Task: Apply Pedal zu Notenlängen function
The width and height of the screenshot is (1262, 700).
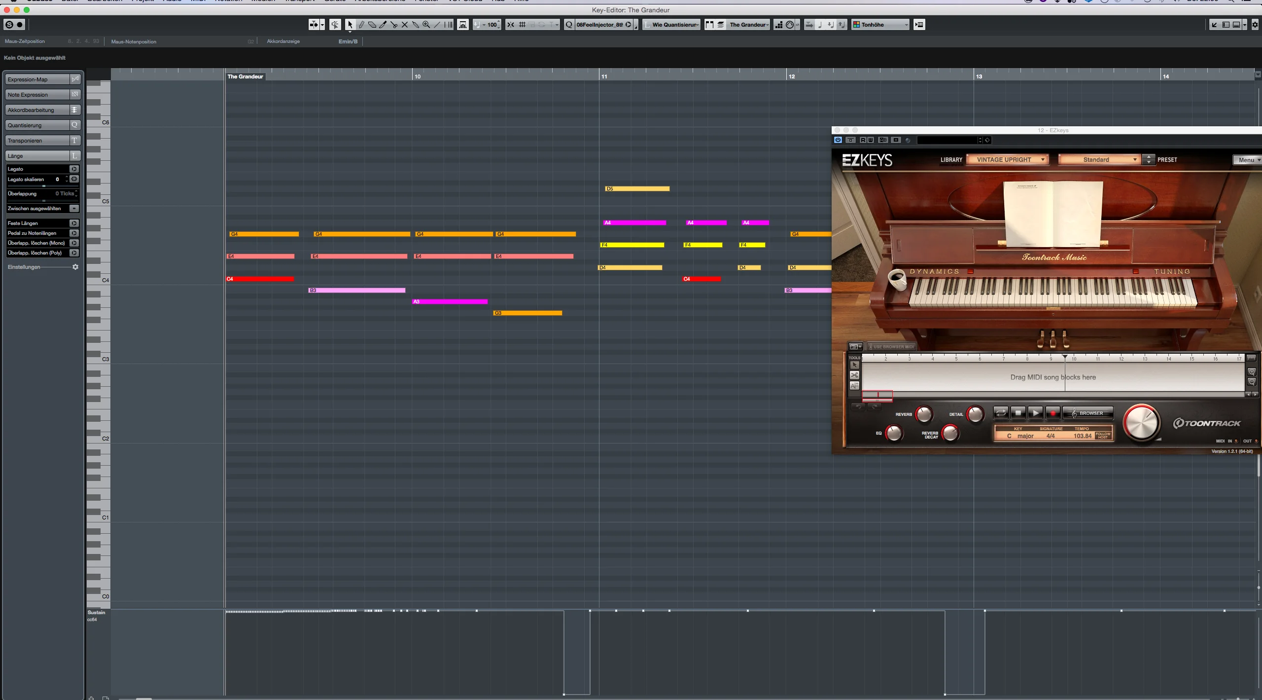Action: pyautogui.click(x=74, y=233)
